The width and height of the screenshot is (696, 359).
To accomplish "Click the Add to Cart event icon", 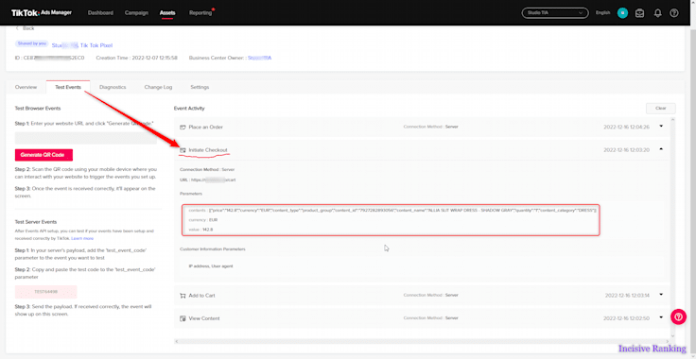I will pyautogui.click(x=183, y=295).
